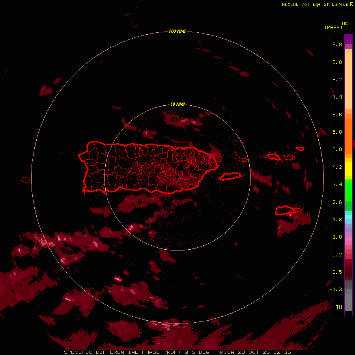Click the NEXLAB-College of DuPage watermark text
The height and width of the screenshot is (355, 355).
click(315, 4)
